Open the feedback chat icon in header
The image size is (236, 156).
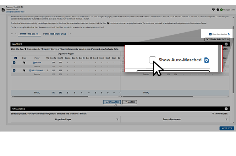213,10
